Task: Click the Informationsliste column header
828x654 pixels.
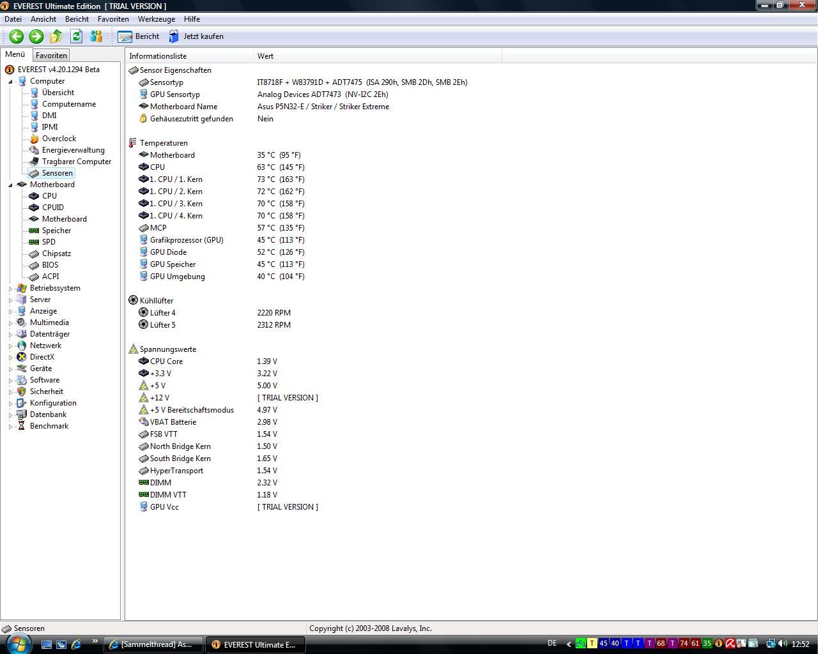Action: [x=190, y=56]
